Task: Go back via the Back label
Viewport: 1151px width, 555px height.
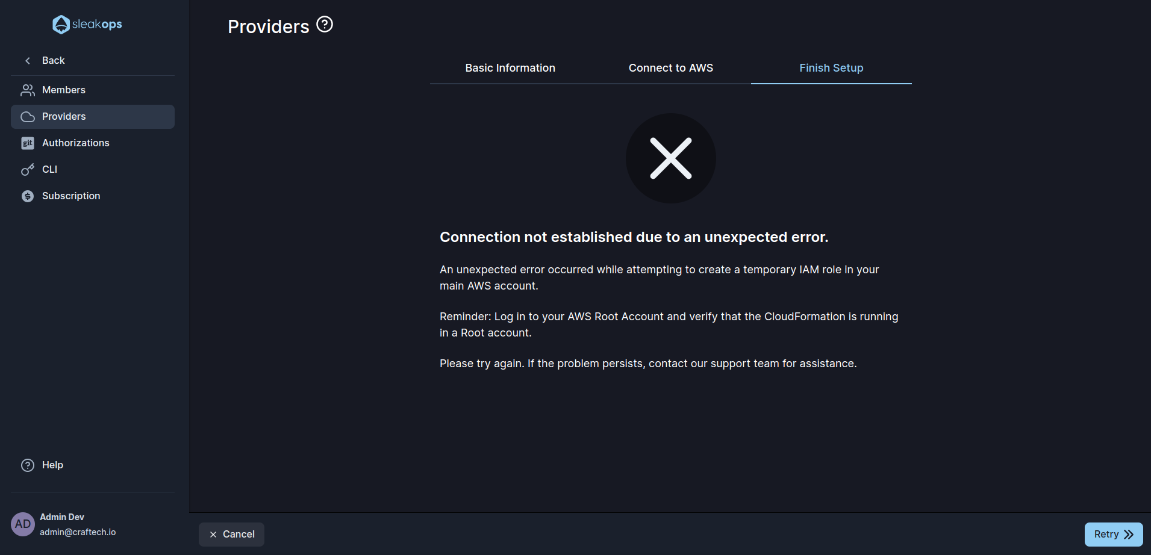Action: (x=54, y=61)
